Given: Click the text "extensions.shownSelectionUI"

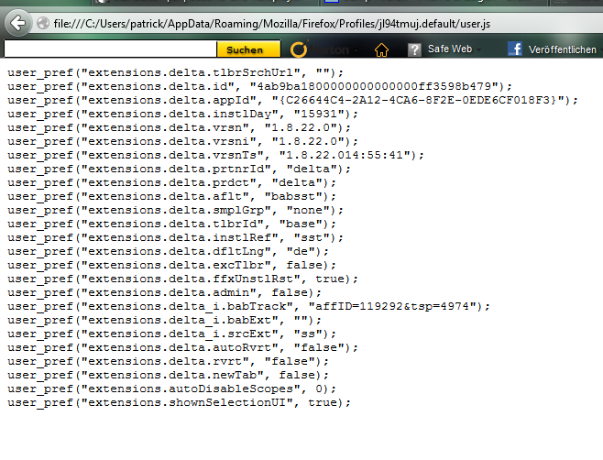Looking at the screenshot, I should (187, 402).
